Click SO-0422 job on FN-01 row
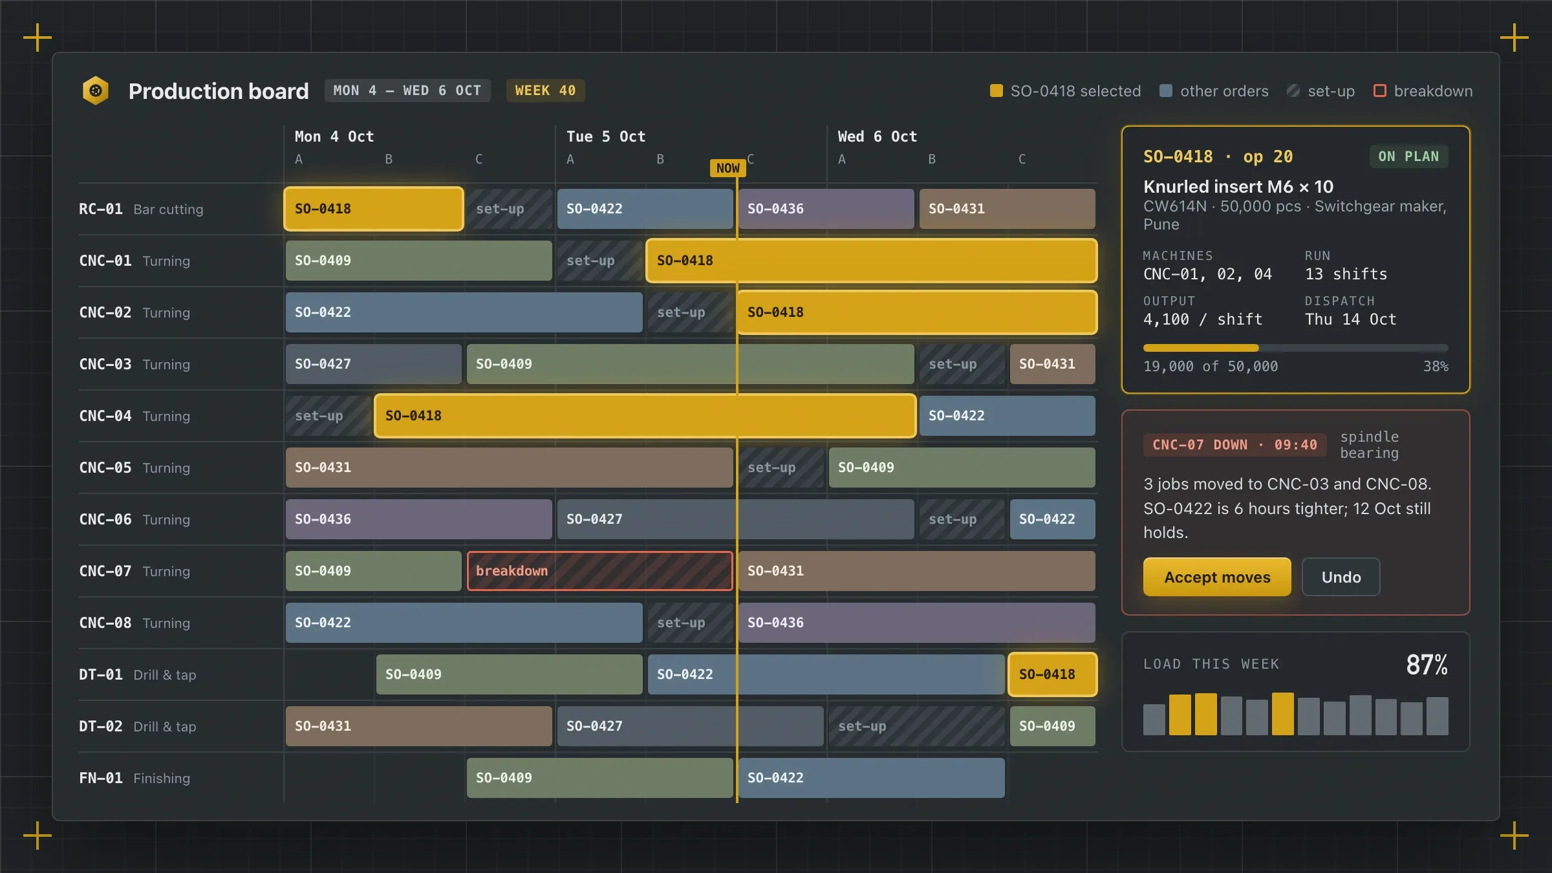The width and height of the screenshot is (1552, 873). coord(872,778)
